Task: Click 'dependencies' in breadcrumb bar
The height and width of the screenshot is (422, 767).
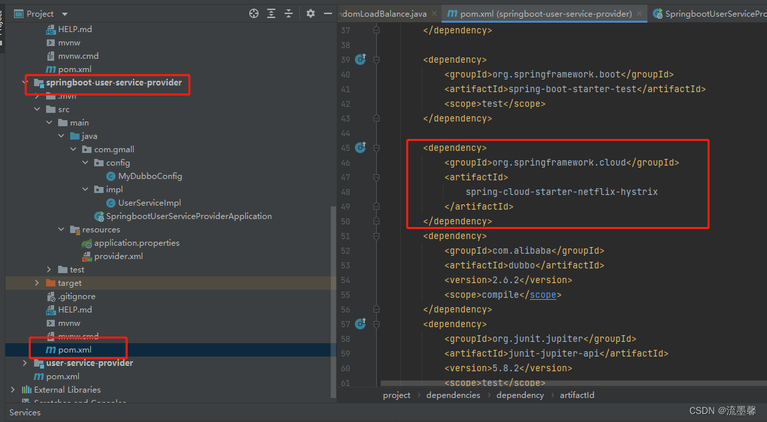Action: 453,395
